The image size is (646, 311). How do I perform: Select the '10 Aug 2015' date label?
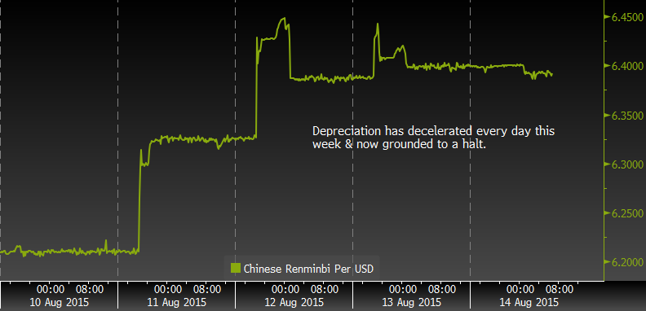point(59,302)
